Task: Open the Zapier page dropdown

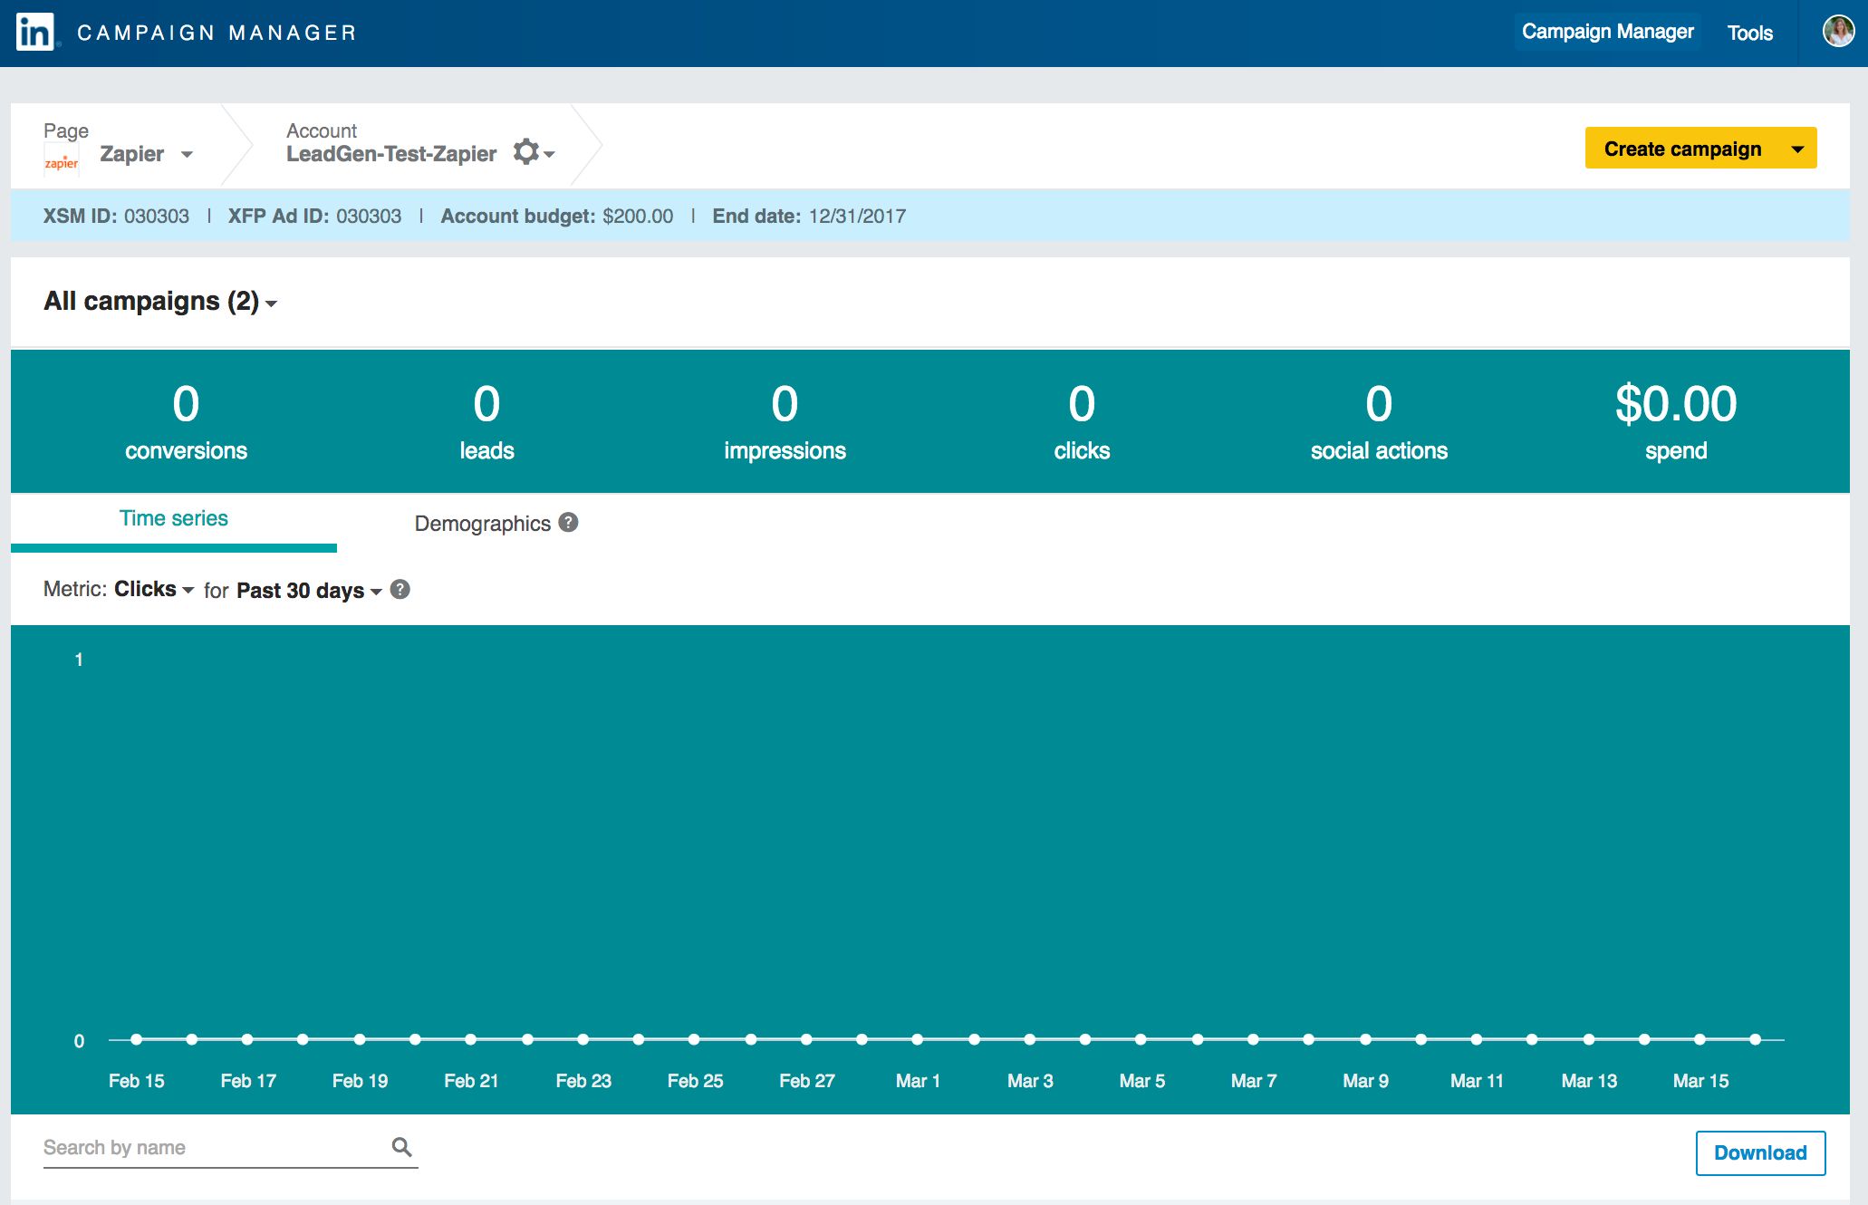Action: (145, 154)
